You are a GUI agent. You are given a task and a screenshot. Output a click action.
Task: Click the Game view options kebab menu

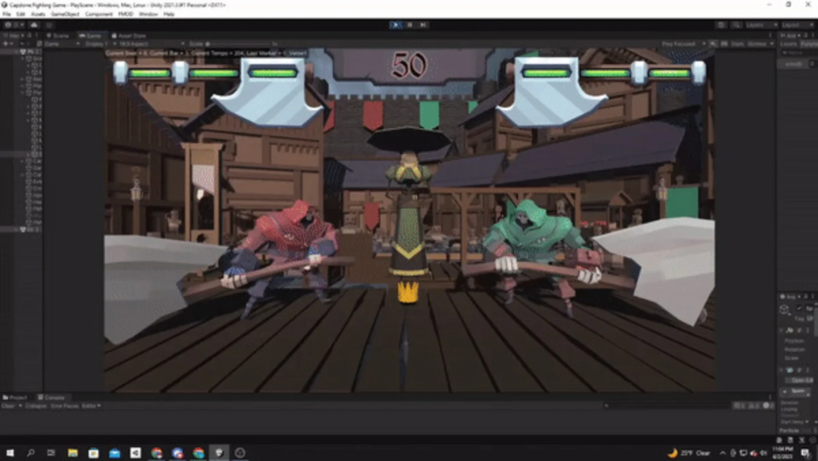pyautogui.click(x=770, y=36)
